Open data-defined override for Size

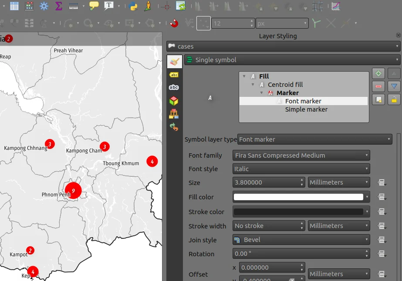click(382, 183)
